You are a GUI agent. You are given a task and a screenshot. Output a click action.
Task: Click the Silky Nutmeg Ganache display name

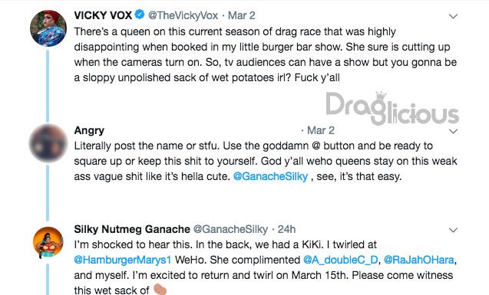(132, 229)
